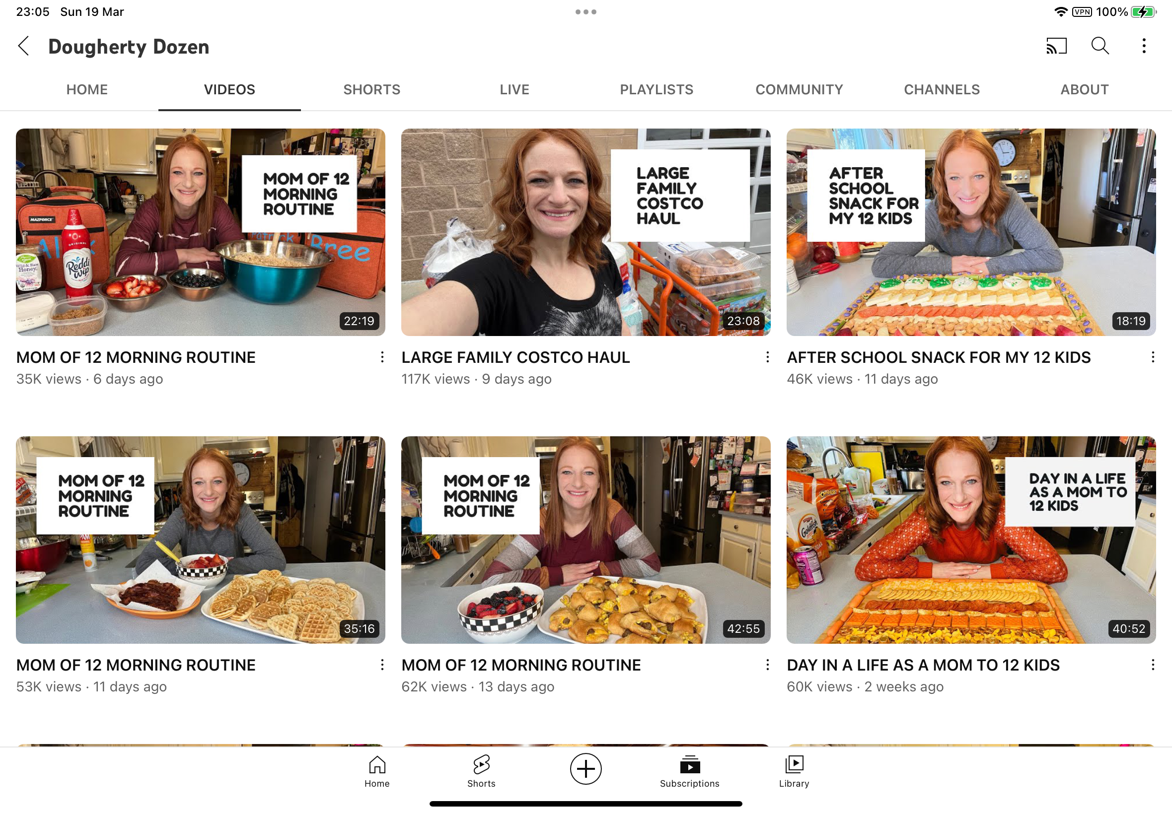Tap the Dougherty Dozen channel heading
1172x814 pixels.
(129, 47)
